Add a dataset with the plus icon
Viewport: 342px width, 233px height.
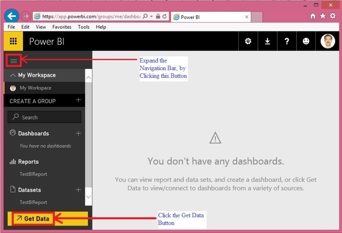coord(78,190)
